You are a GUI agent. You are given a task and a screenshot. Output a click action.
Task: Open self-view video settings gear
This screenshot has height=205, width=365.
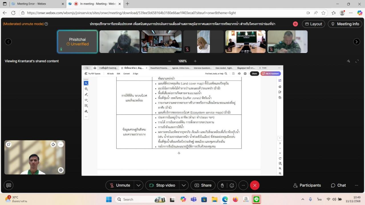click(x=61, y=170)
